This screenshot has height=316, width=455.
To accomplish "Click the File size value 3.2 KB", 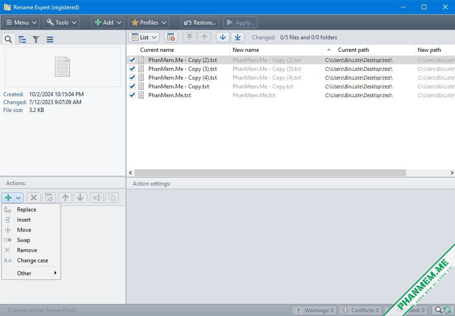I will [36, 110].
